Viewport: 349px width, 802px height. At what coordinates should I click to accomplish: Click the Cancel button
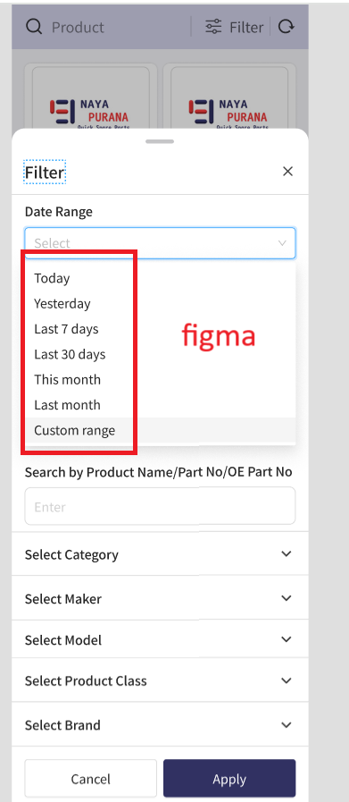tap(90, 779)
